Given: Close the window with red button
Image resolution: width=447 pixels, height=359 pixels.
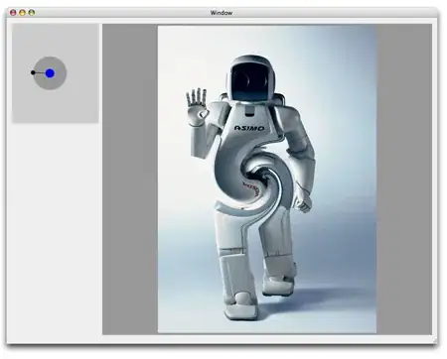Looking at the screenshot, I should coord(13,13).
